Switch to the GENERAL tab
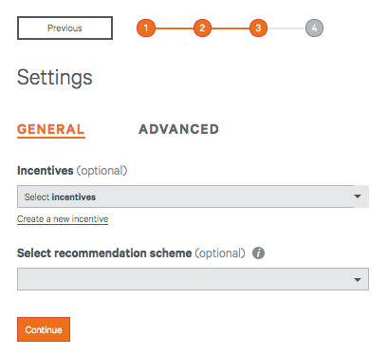Image resolution: width=387 pixels, height=355 pixels. click(51, 129)
